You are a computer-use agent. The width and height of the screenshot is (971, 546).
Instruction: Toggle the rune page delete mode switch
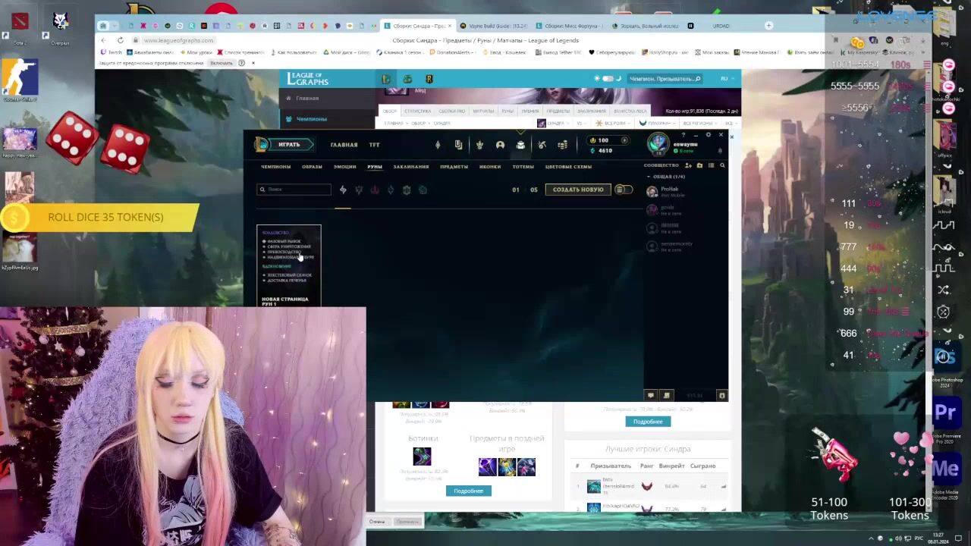click(x=623, y=190)
